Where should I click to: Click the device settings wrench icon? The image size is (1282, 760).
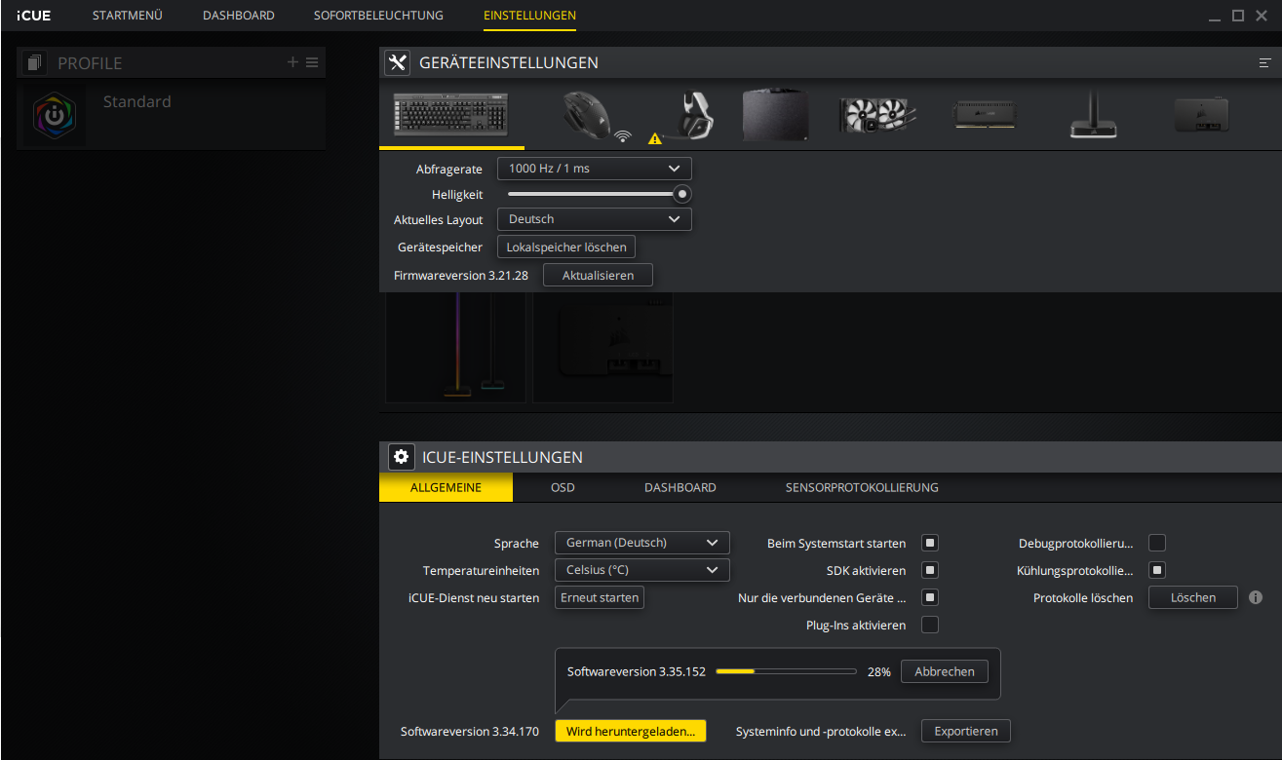(397, 62)
